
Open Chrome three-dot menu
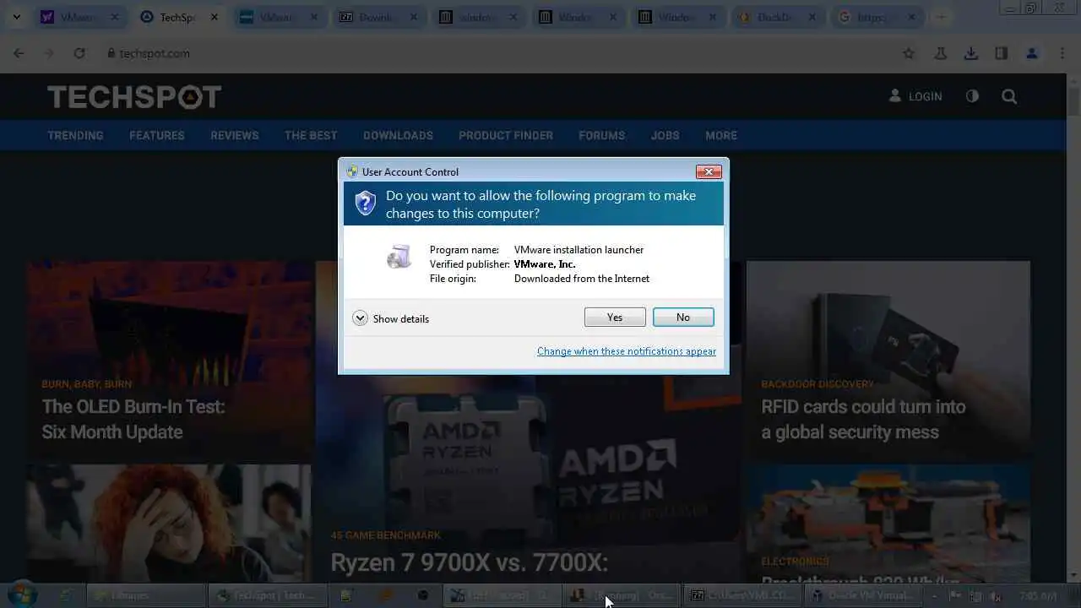click(x=1062, y=53)
